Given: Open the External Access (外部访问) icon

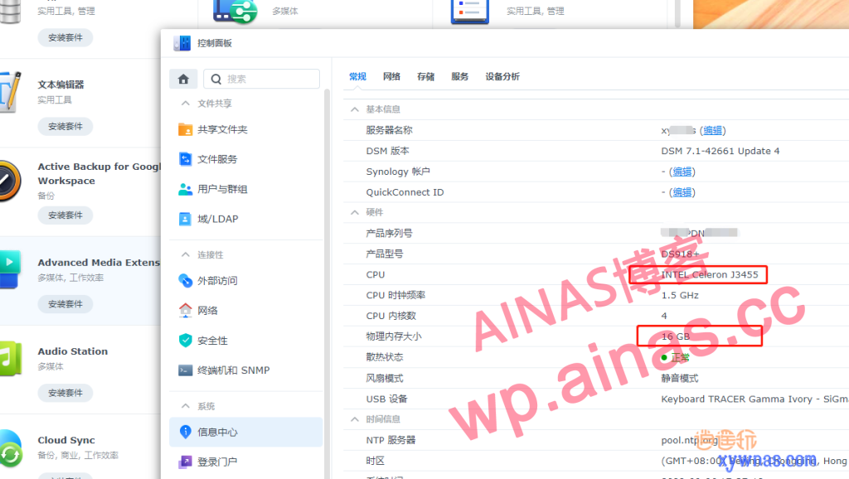Looking at the screenshot, I should 185,280.
